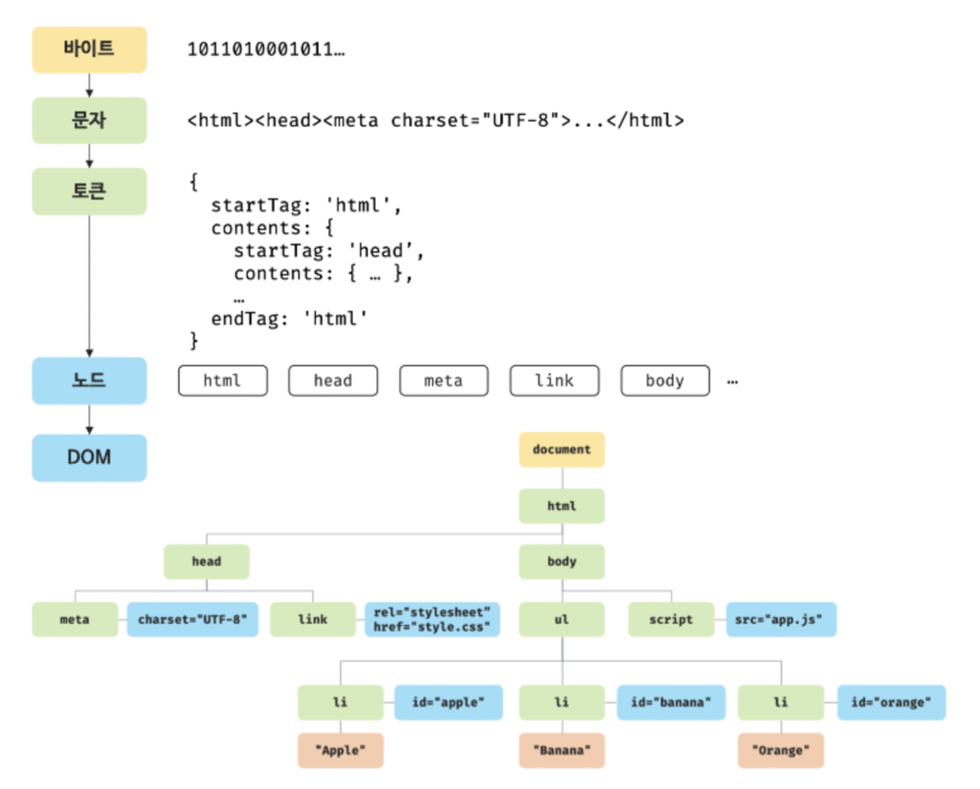Select the outlined link node box
Viewport: 980px width, 789px height.
(554, 380)
